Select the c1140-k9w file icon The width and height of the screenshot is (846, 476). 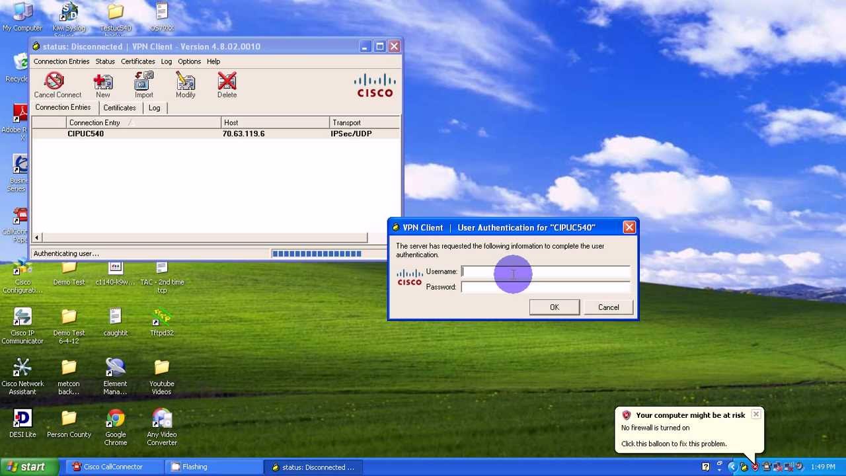click(115, 274)
